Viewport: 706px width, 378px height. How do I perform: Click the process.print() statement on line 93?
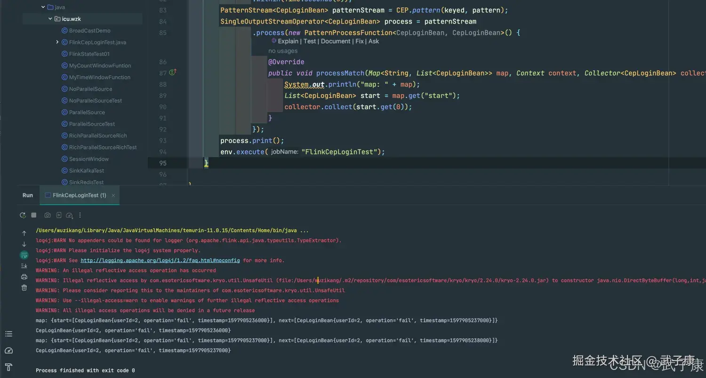(252, 141)
